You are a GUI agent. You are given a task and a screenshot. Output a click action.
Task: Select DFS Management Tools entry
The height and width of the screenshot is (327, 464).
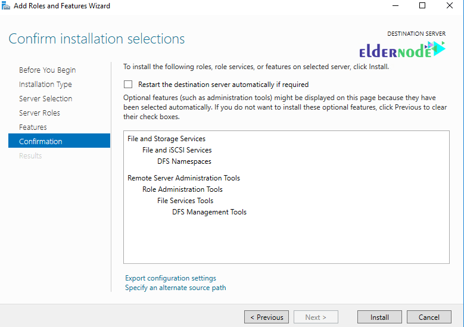tap(209, 212)
